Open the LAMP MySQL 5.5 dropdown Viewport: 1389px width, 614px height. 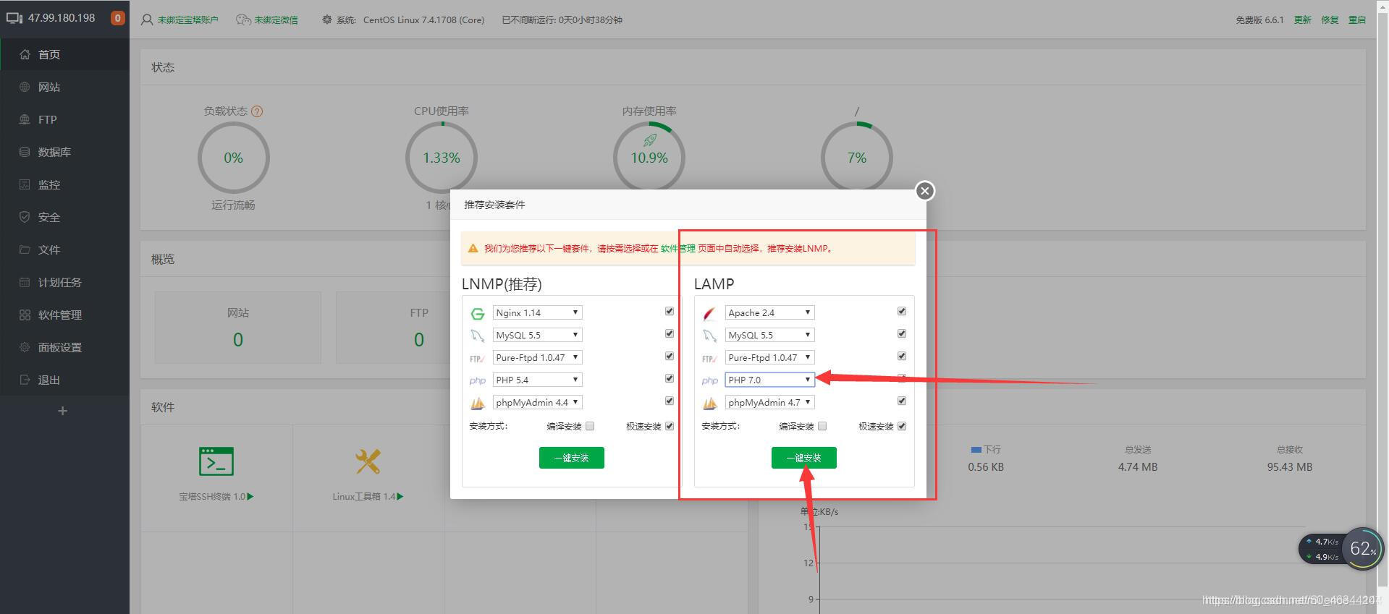click(769, 335)
